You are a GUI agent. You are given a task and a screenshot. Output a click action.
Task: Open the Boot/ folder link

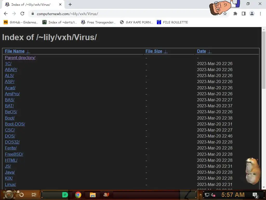click(10, 118)
